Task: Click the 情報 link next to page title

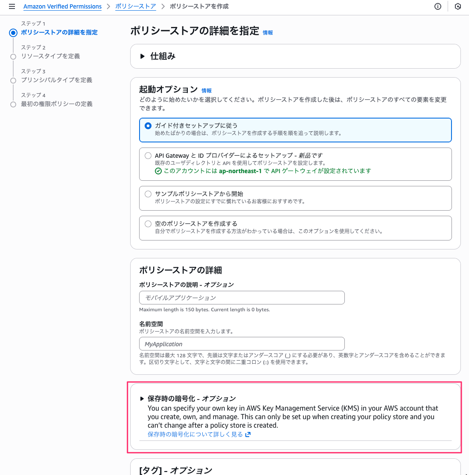Action: pos(268,32)
